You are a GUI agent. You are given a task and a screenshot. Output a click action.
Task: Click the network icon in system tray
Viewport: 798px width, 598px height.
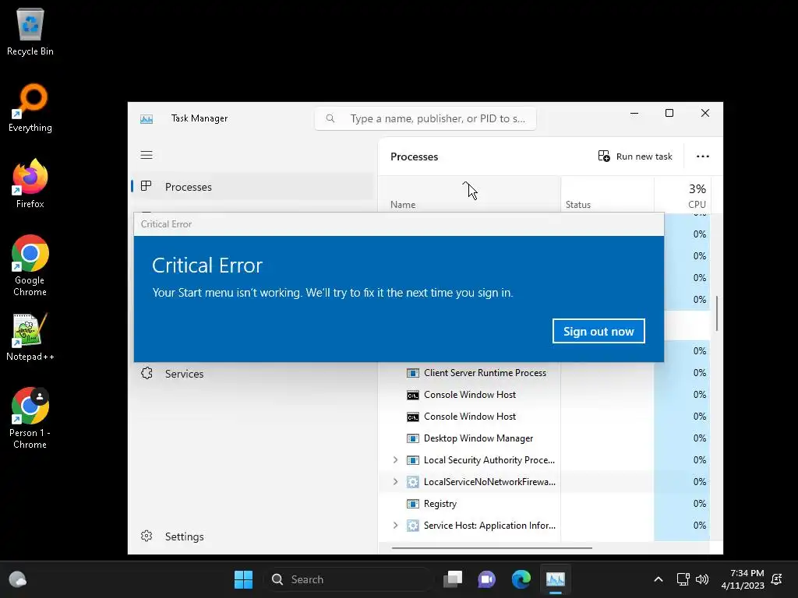point(683,579)
